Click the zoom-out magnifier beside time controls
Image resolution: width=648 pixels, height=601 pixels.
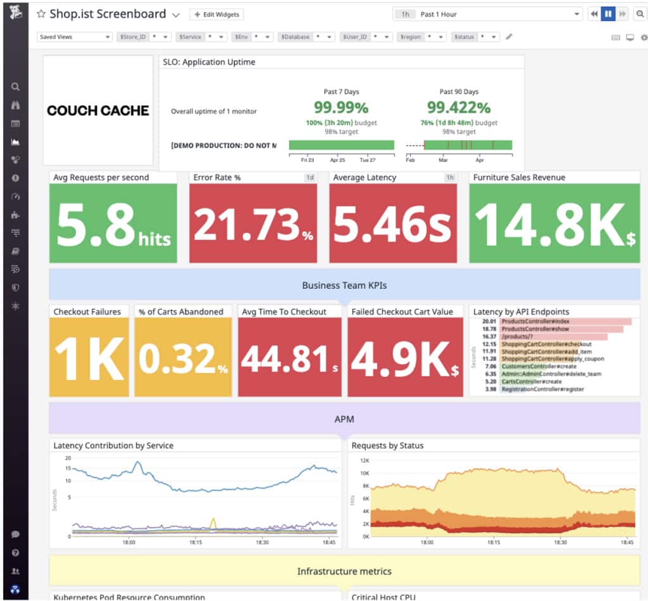(x=640, y=14)
